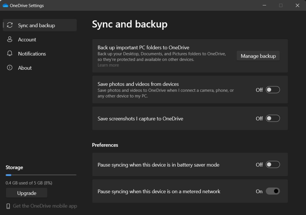Click the Upgrade storage button
The image size is (306, 215).
click(27, 193)
